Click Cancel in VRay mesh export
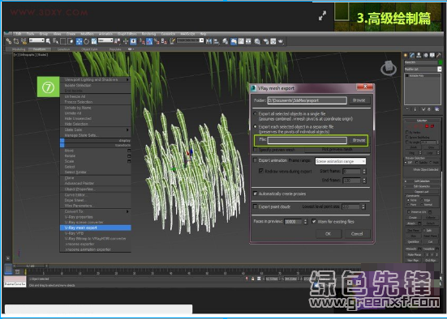 [x=357, y=234]
